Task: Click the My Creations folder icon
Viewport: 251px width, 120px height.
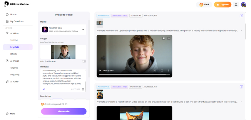Action: pyautogui.click(x=7, y=21)
